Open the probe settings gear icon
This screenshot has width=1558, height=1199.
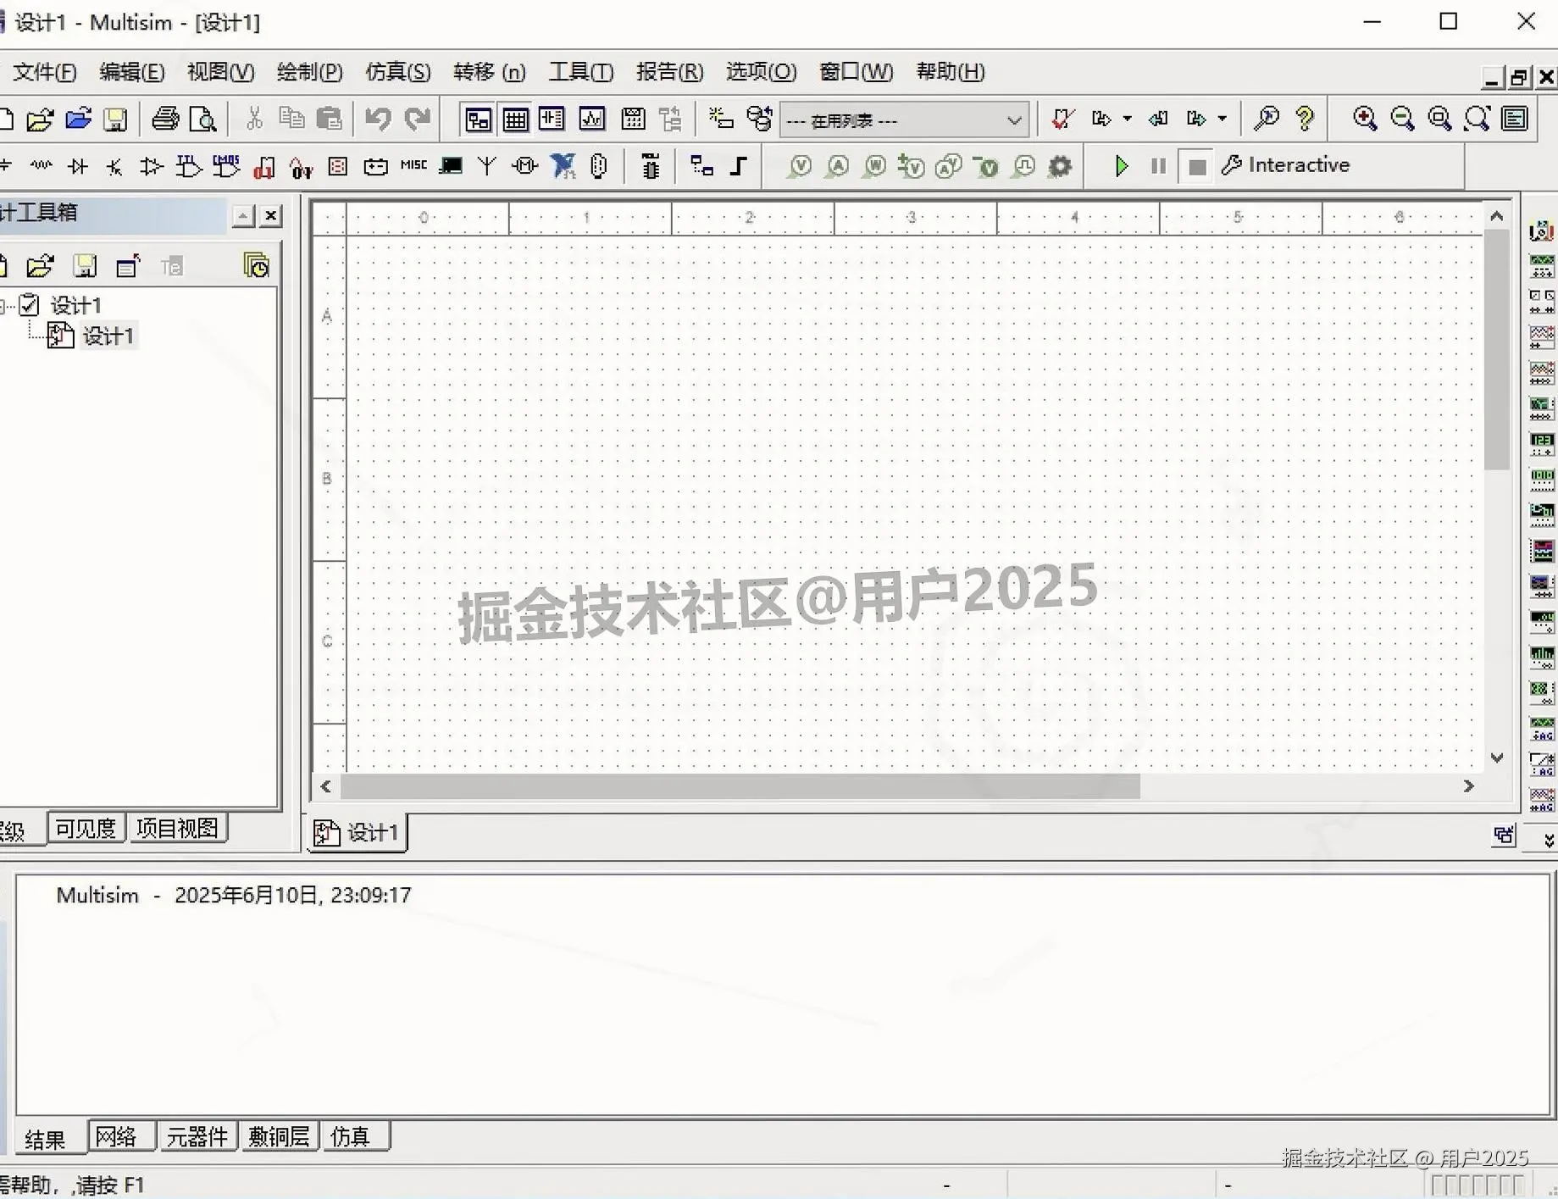[x=1058, y=166]
